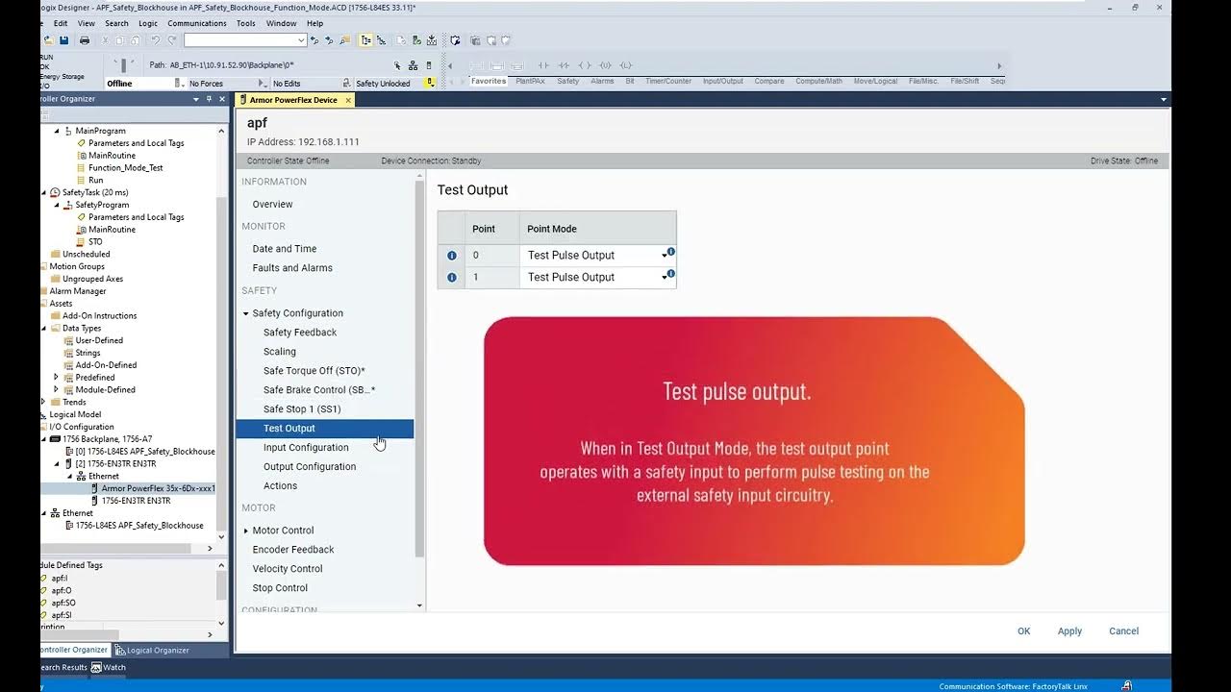
Task: Close the Armor PowerFlex Device tab
Action: [x=348, y=100]
